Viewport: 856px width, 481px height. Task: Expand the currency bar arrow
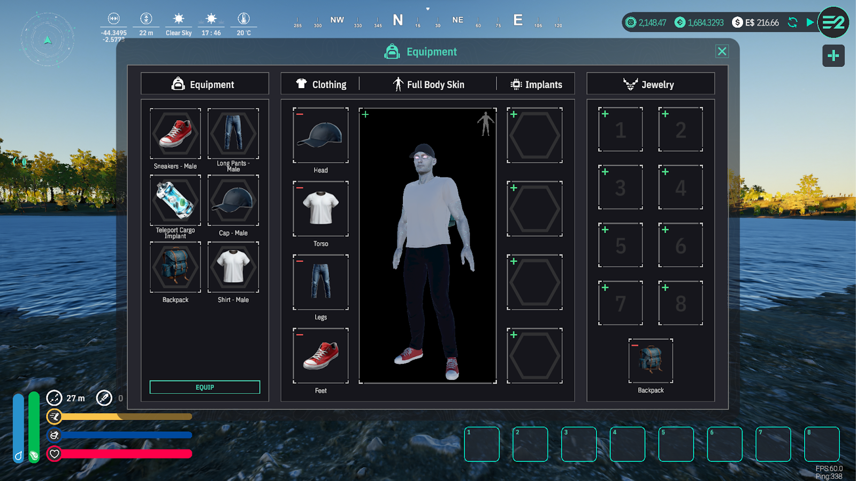(810, 22)
